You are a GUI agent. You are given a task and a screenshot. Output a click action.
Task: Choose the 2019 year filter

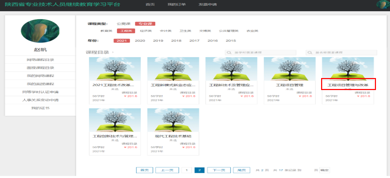click(x=158, y=41)
